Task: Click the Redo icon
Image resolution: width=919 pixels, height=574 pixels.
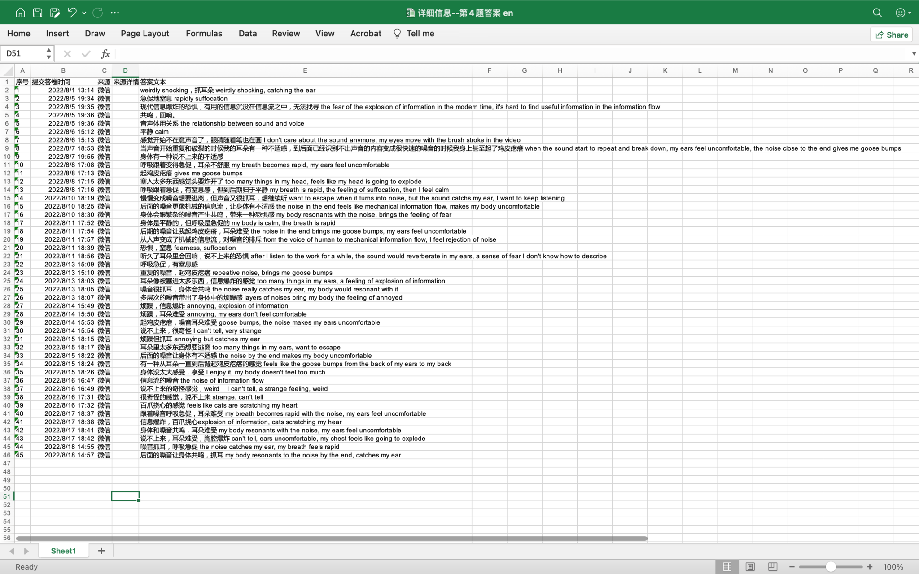Action: click(x=97, y=13)
